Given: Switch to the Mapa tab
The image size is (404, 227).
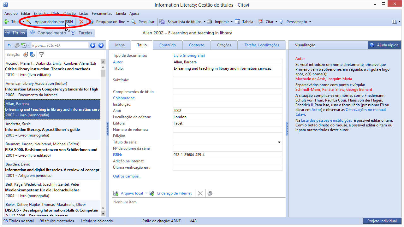Looking at the screenshot, I should (x=120, y=45).
